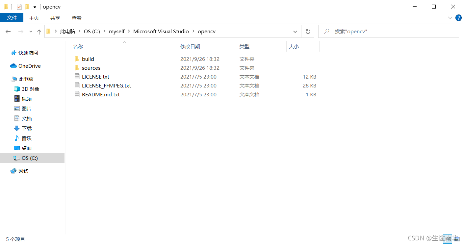The image size is (463, 244).
Task: Switch to the 查看 view tab
Action: click(77, 18)
